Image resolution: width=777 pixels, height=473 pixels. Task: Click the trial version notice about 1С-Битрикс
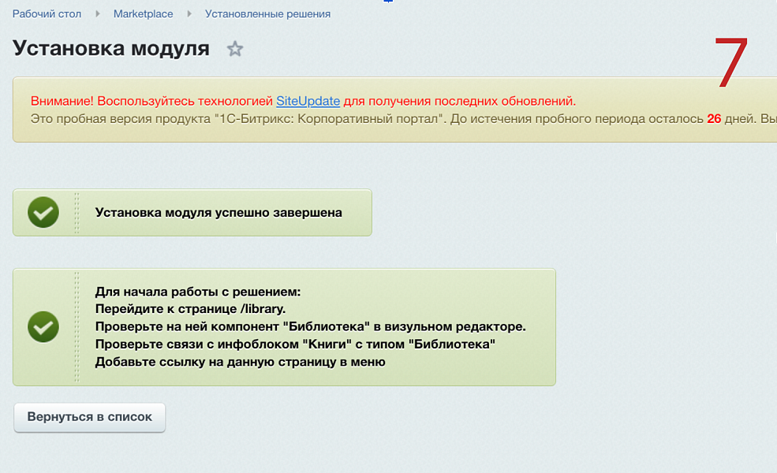[403, 119]
